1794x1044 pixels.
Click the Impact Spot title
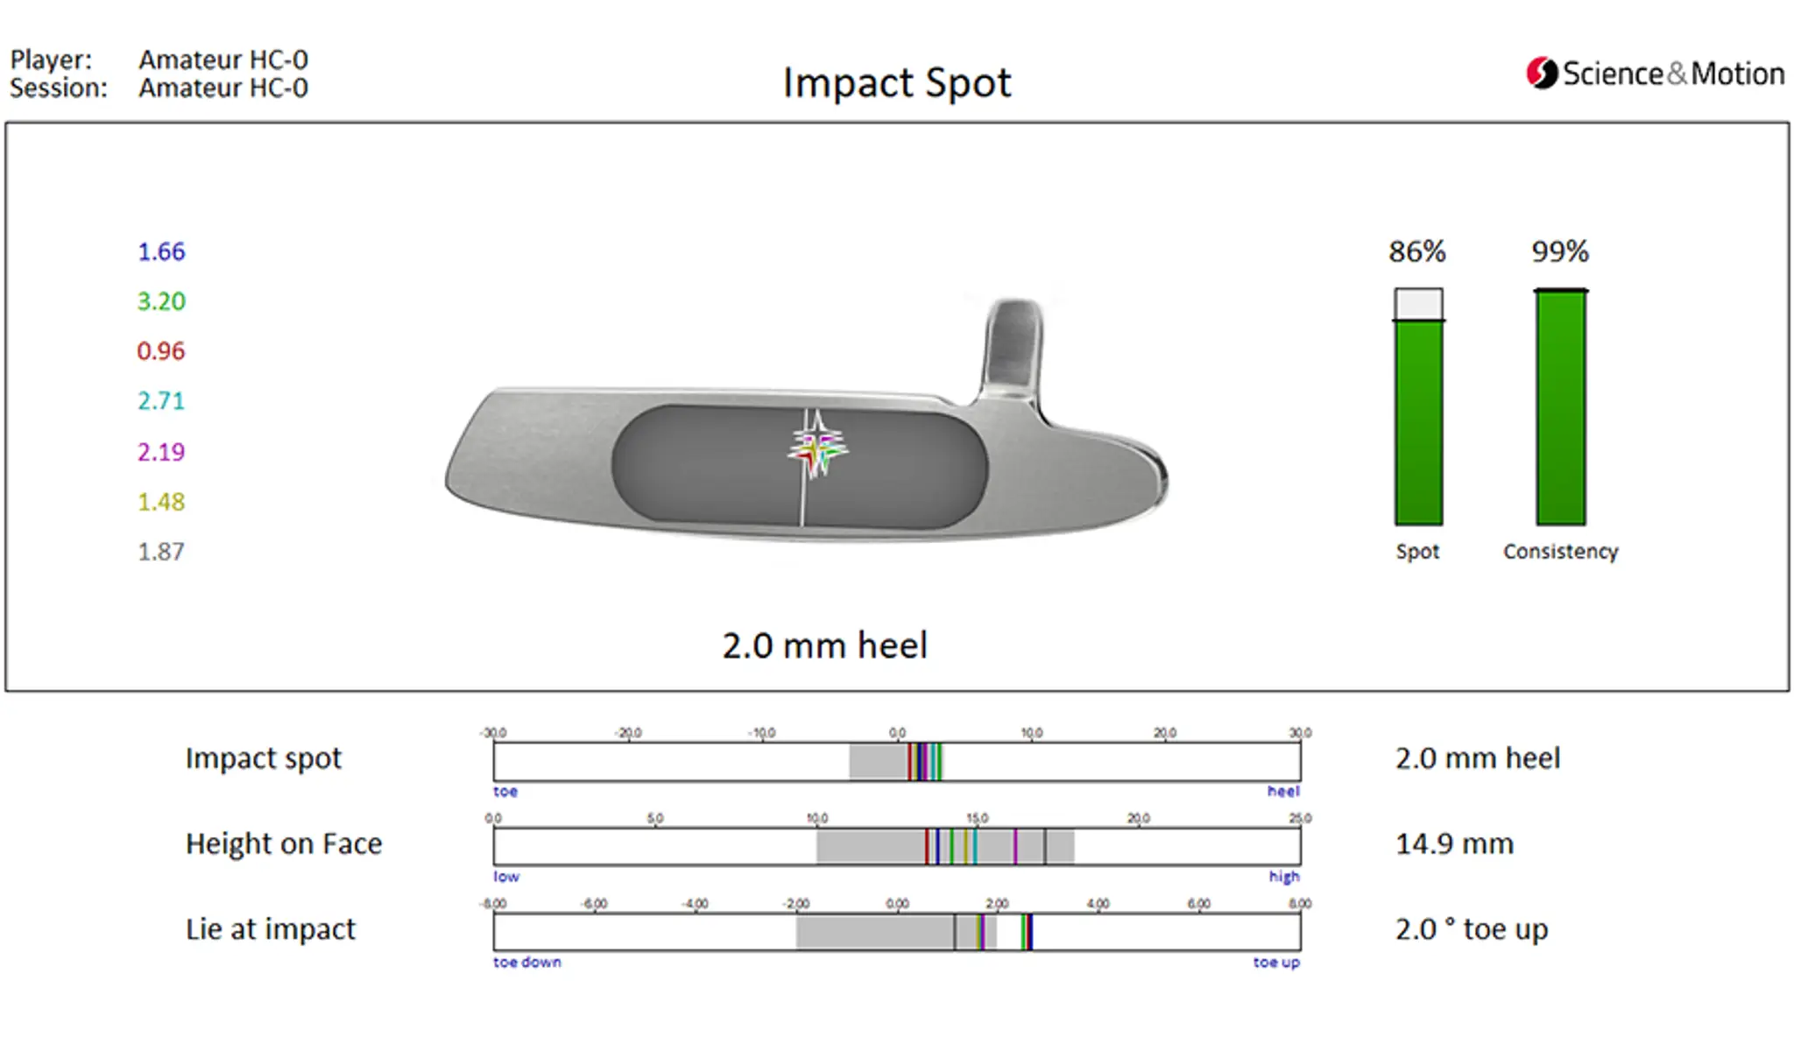coord(896,83)
